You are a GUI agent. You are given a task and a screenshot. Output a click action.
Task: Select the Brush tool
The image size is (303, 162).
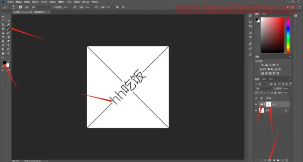coord(8,29)
